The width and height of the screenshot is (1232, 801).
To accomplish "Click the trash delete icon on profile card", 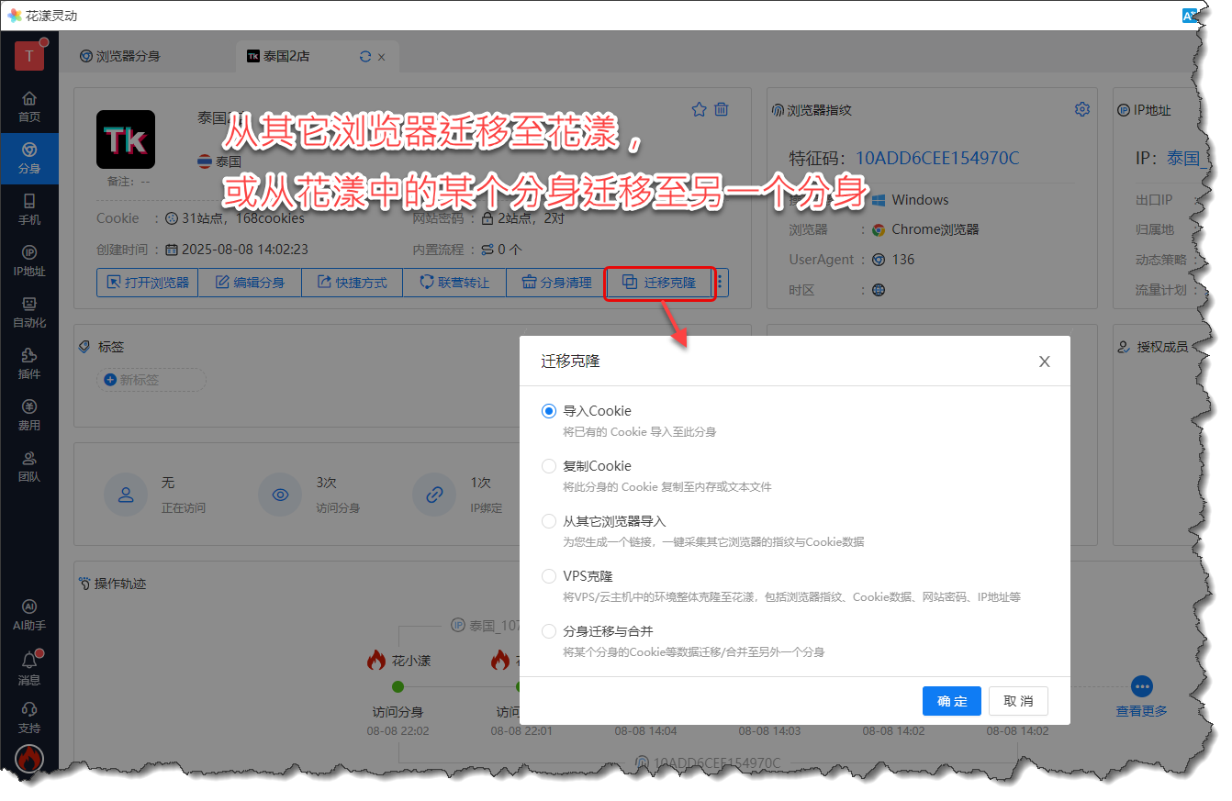I will click(722, 109).
